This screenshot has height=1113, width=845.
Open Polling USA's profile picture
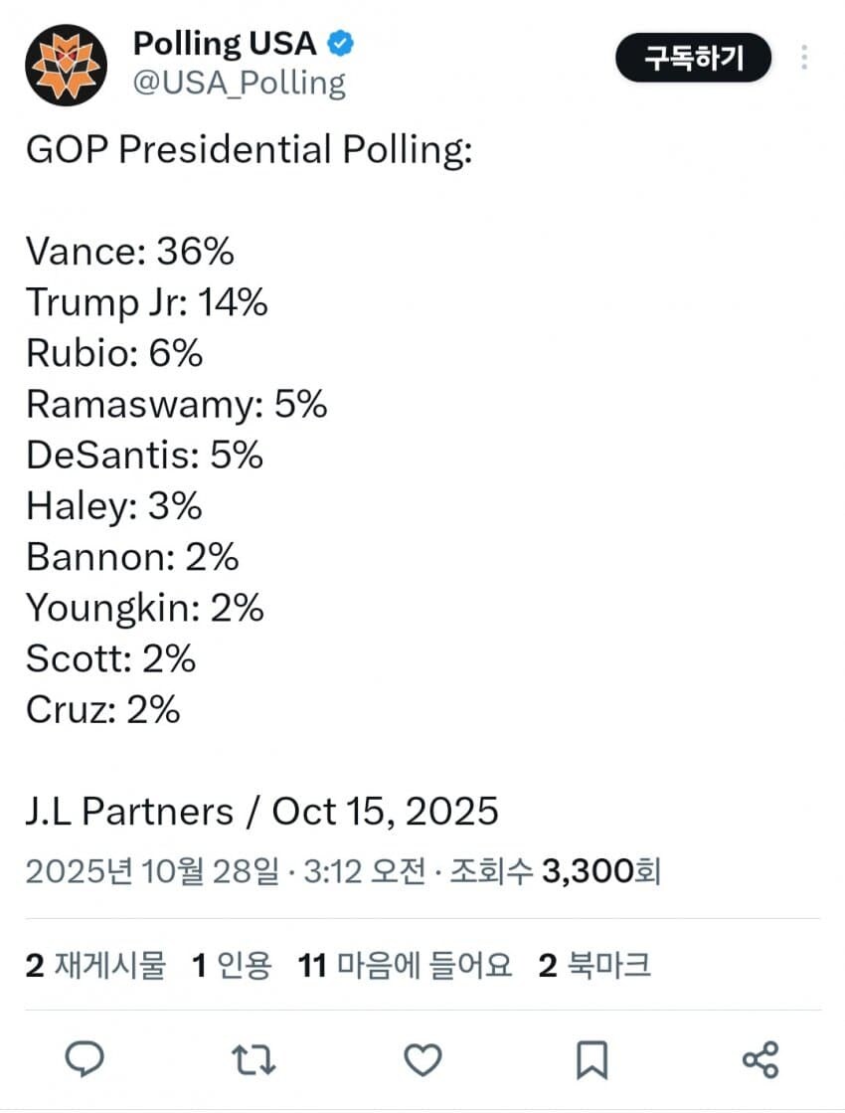tap(67, 59)
